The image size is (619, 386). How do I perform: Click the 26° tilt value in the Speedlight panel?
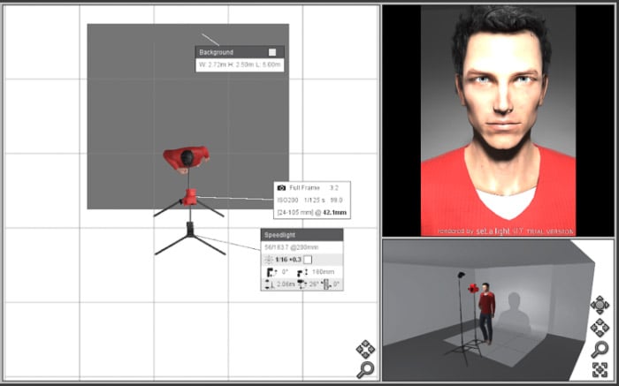tap(313, 284)
